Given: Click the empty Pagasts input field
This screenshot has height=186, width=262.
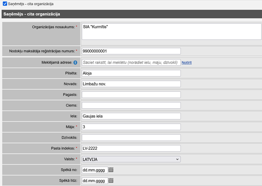Looking at the screenshot, I should click(131, 95).
